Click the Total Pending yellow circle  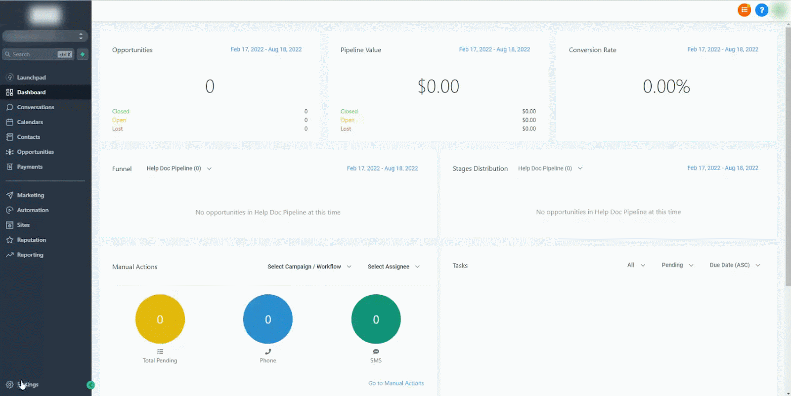click(x=160, y=319)
